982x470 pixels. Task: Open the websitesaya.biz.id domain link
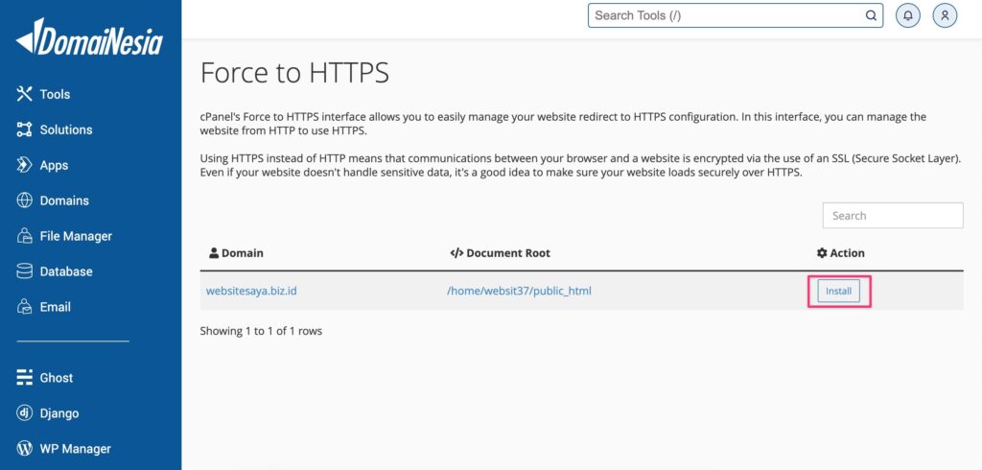tap(251, 291)
